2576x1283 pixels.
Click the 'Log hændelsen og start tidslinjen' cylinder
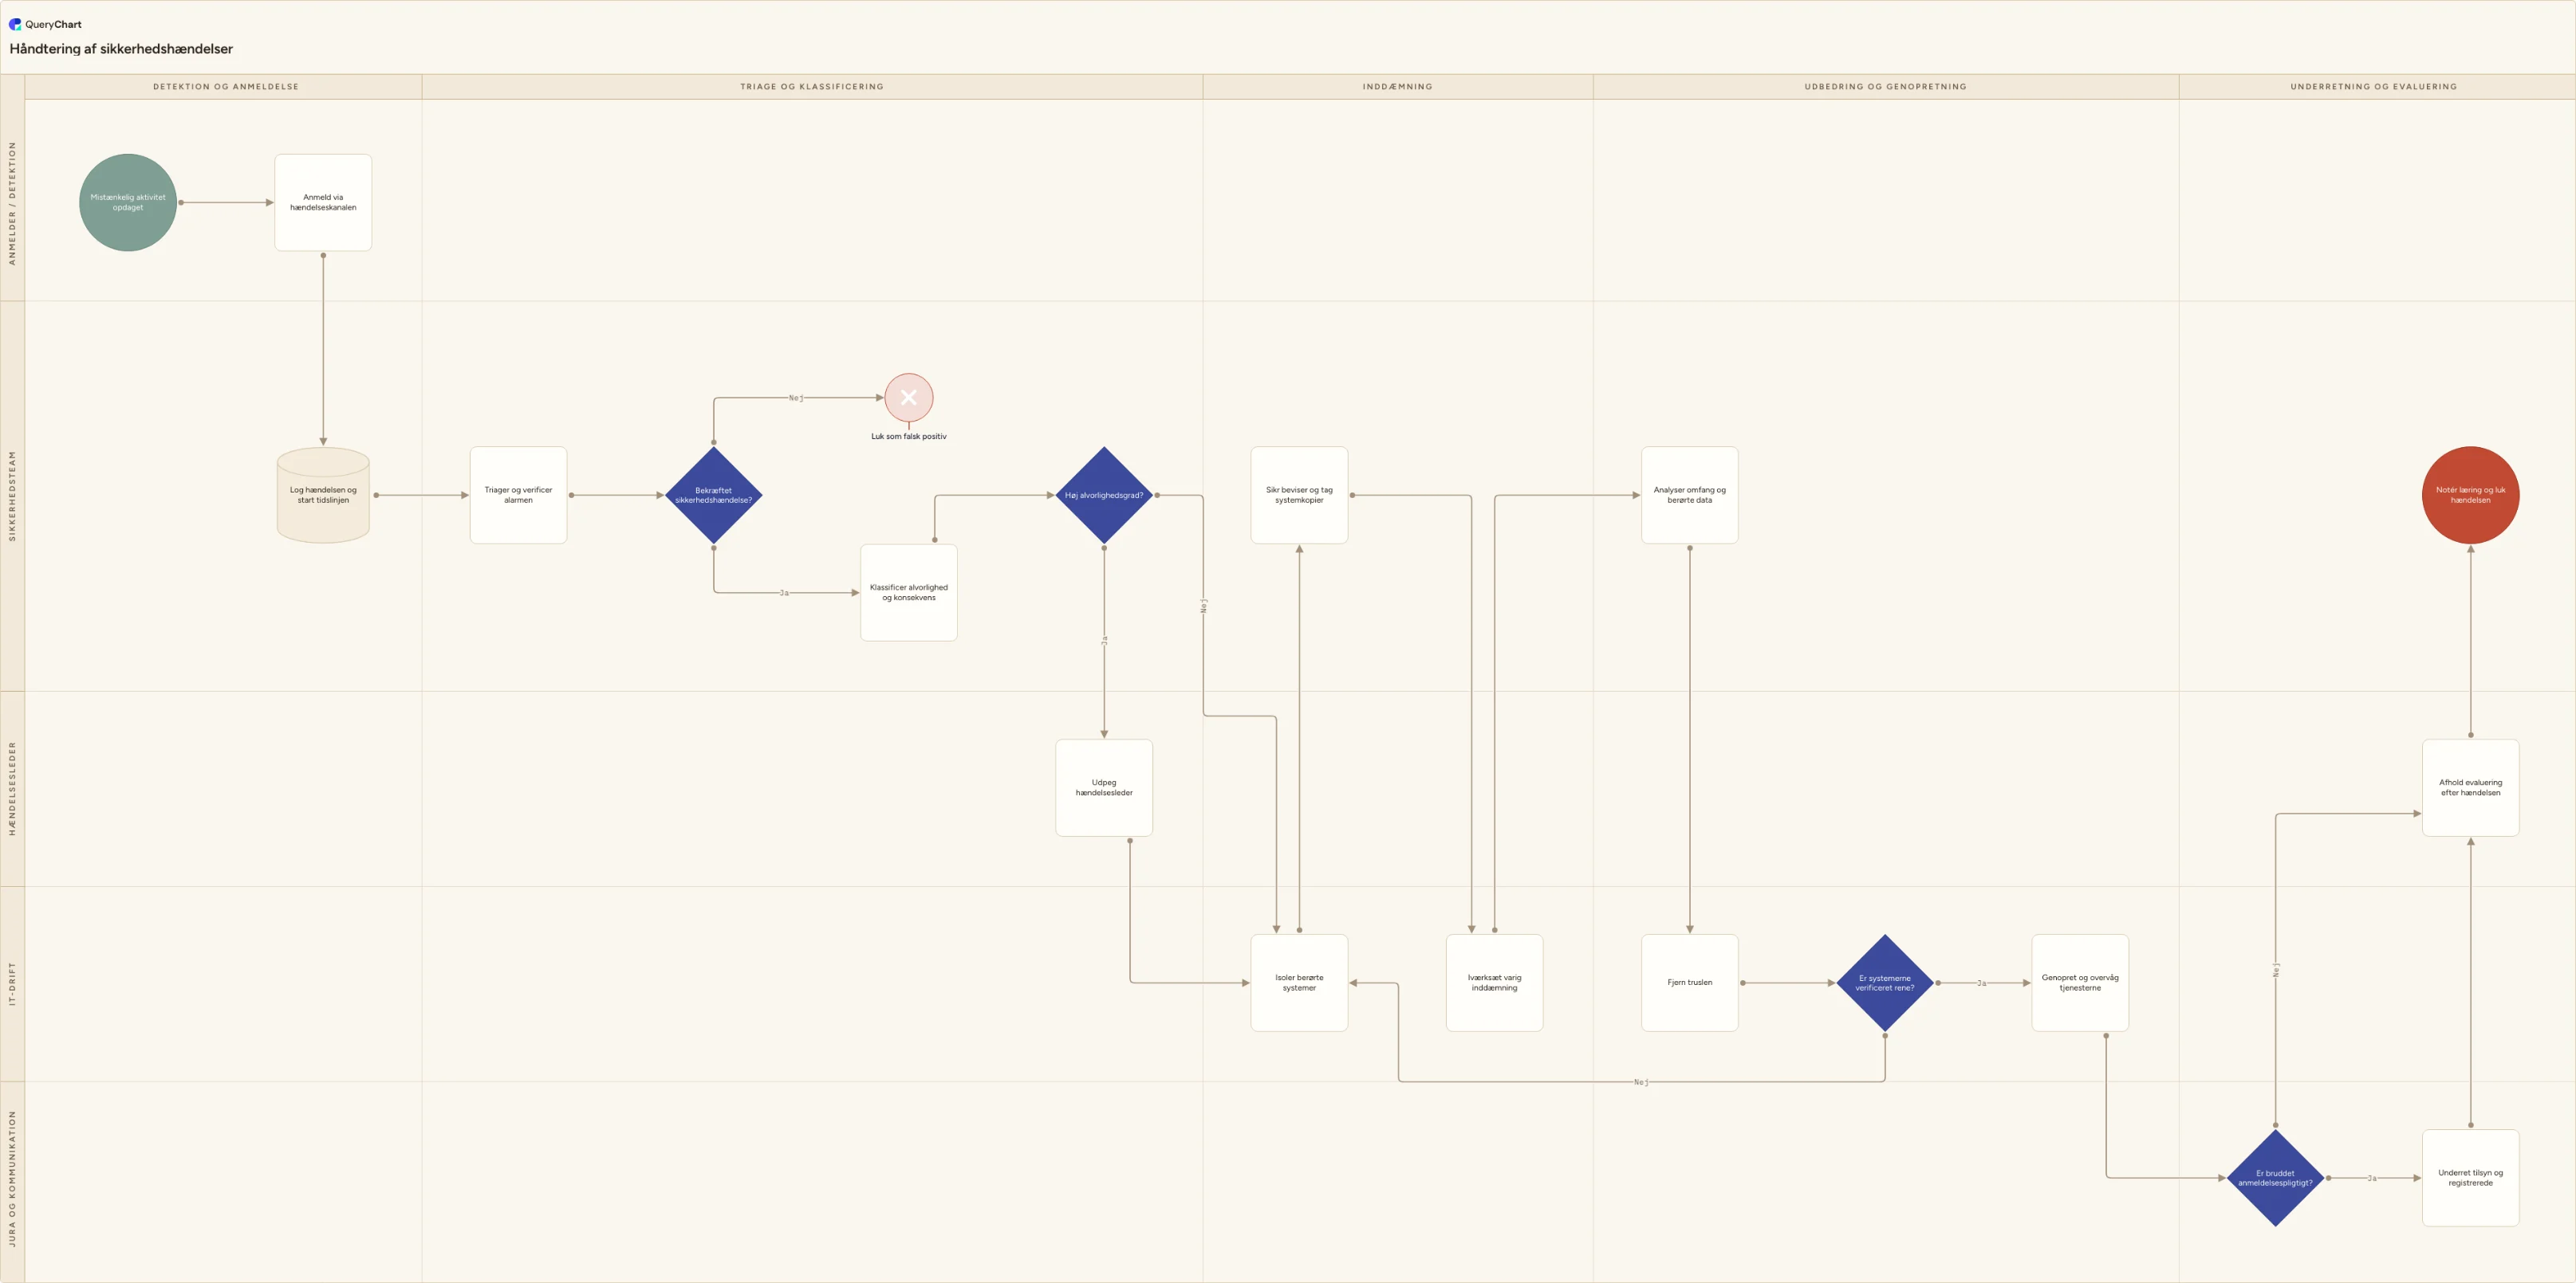coord(323,496)
